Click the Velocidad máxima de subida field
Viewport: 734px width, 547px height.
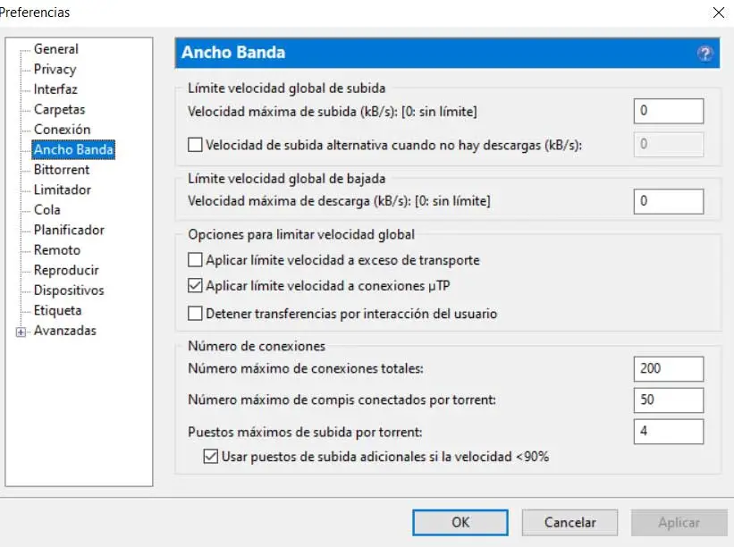click(x=669, y=111)
